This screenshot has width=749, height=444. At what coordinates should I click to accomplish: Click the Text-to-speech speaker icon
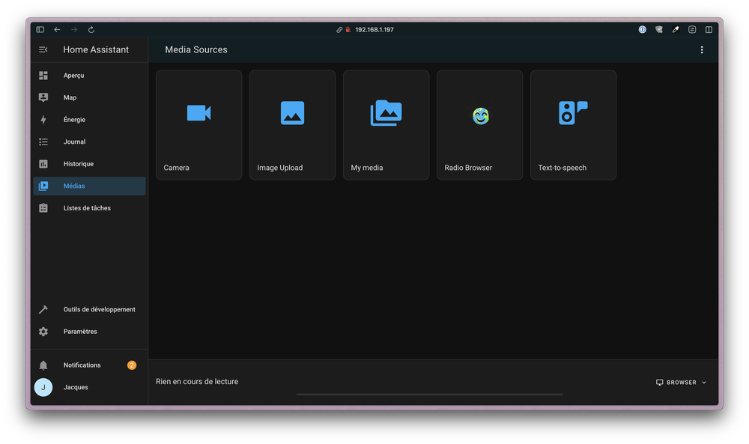(x=573, y=113)
